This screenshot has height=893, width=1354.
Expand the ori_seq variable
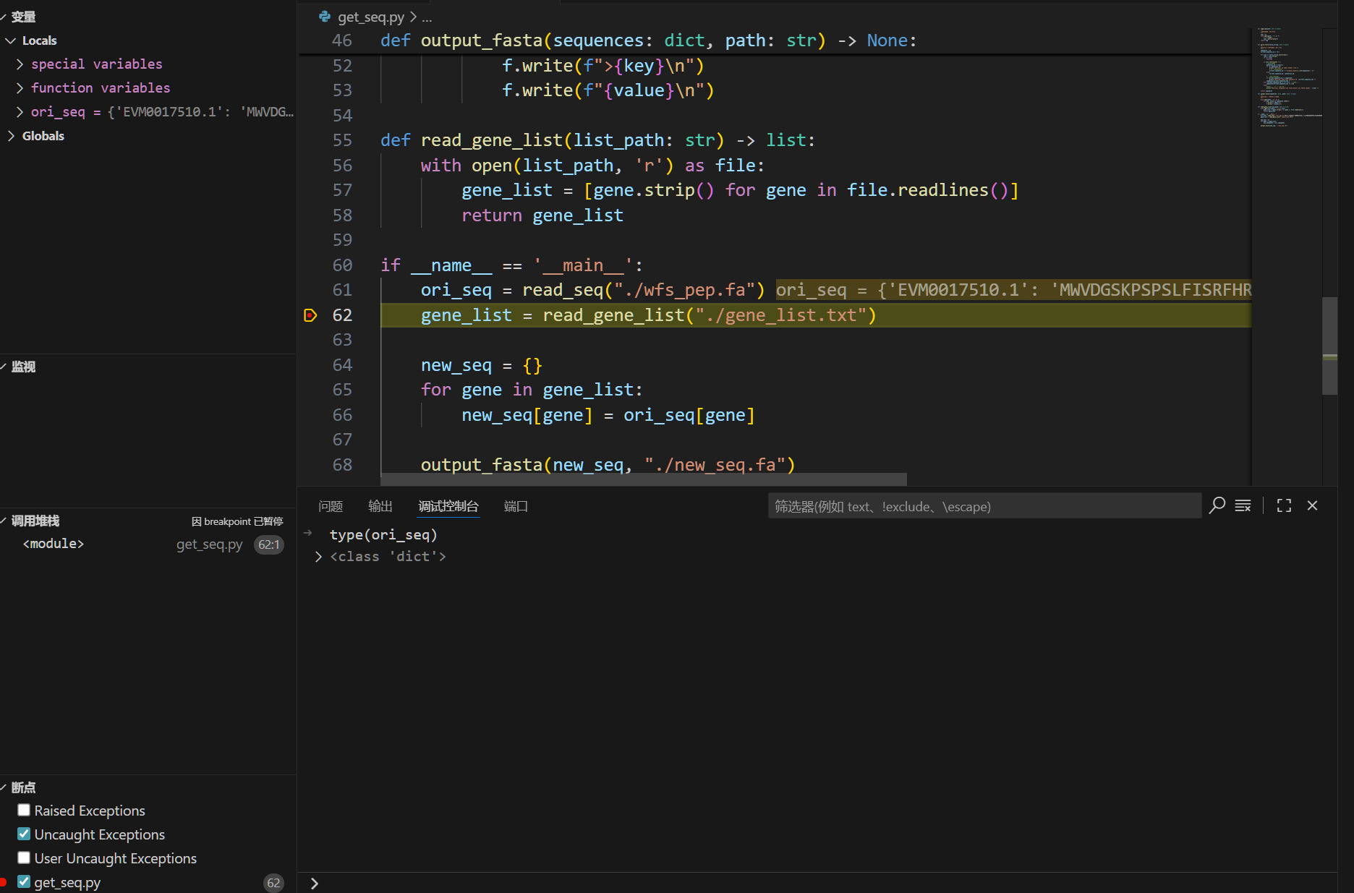pyautogui.click(x=20, y=112)
